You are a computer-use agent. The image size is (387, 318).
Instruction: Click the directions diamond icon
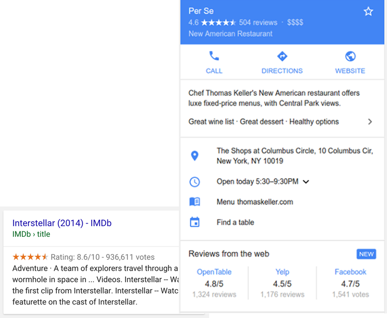pos(282,56)
